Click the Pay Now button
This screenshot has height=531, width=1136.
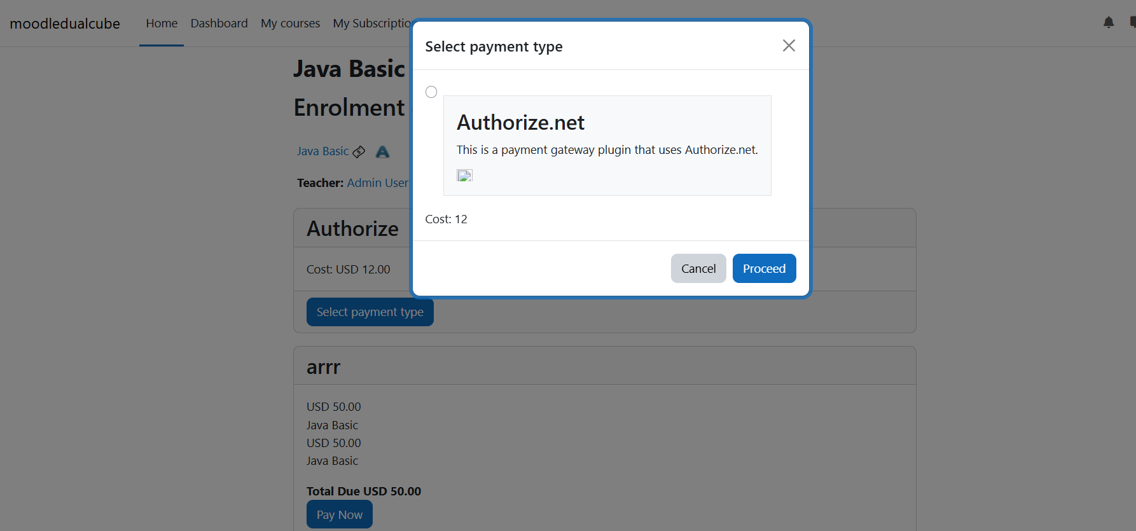coord(340,514)
